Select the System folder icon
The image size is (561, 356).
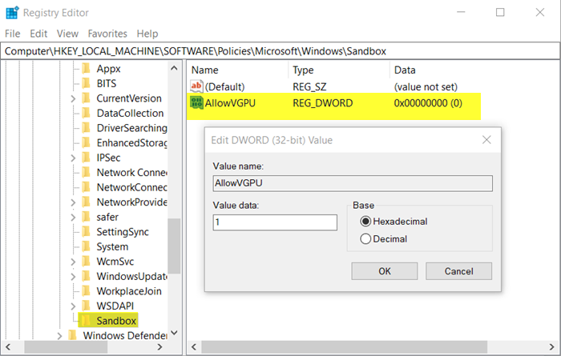click(x=86, y=246)
